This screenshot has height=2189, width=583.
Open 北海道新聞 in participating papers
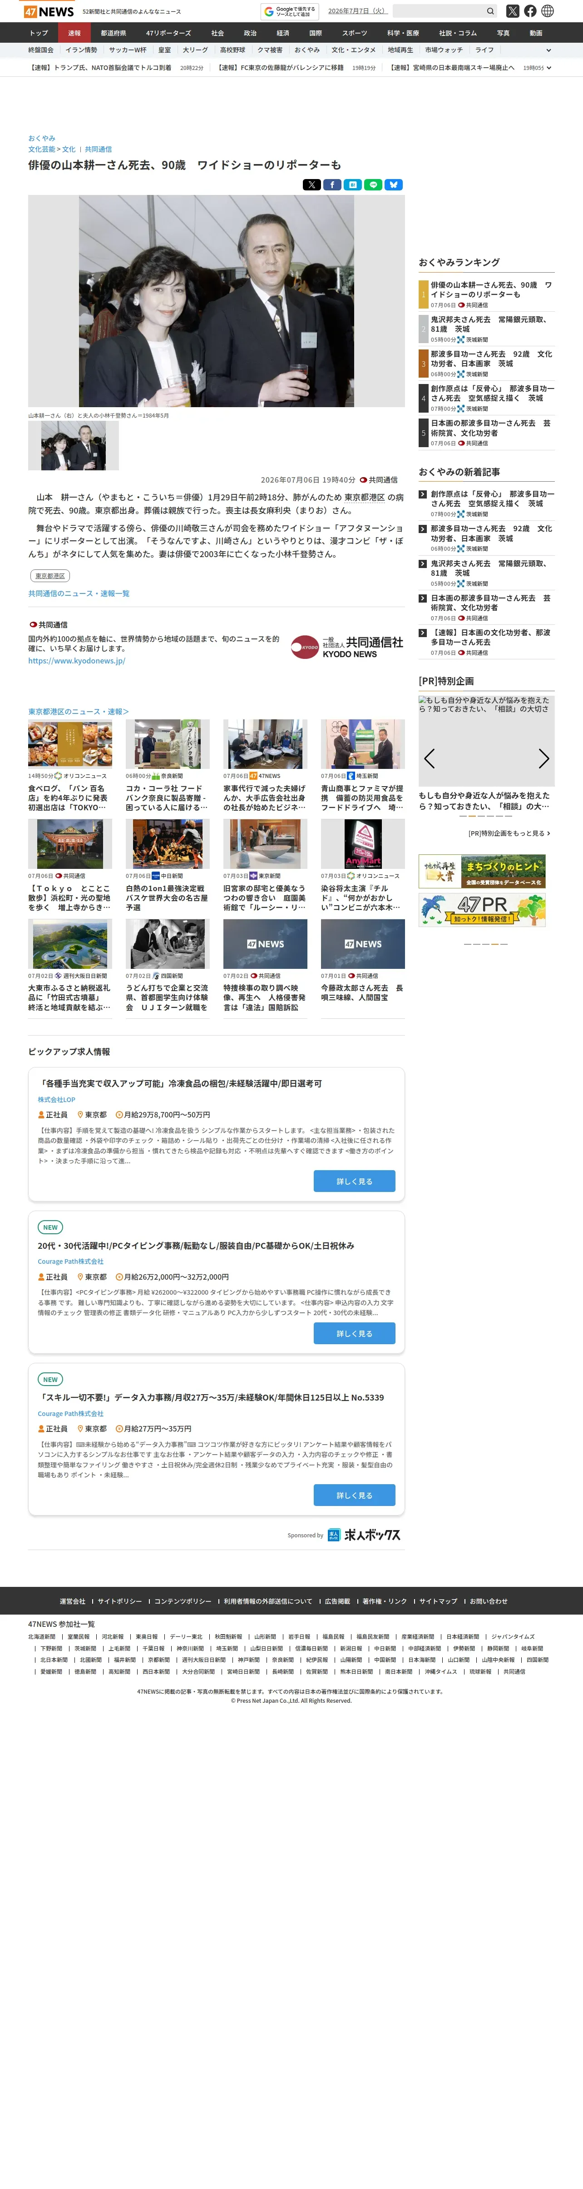click(42, 1637)
